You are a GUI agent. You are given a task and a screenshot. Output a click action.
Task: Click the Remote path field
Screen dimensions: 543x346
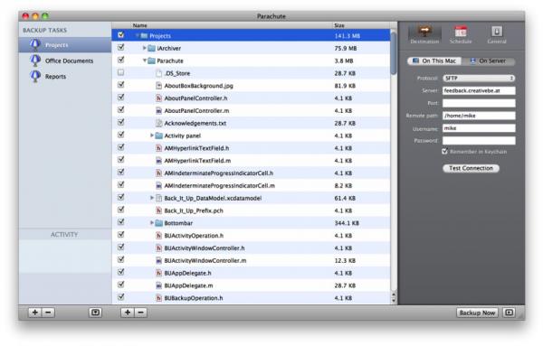pos(479,116)
